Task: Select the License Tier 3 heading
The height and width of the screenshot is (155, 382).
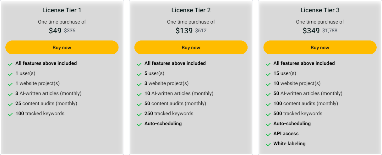Action: click(x=320, y=10)
